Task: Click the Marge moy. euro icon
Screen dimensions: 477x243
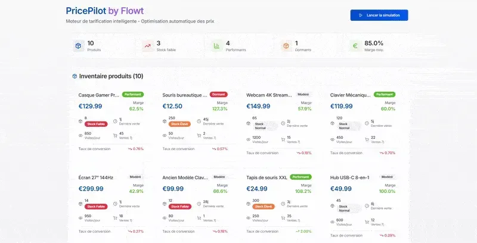Action: [x=355, y=46]
